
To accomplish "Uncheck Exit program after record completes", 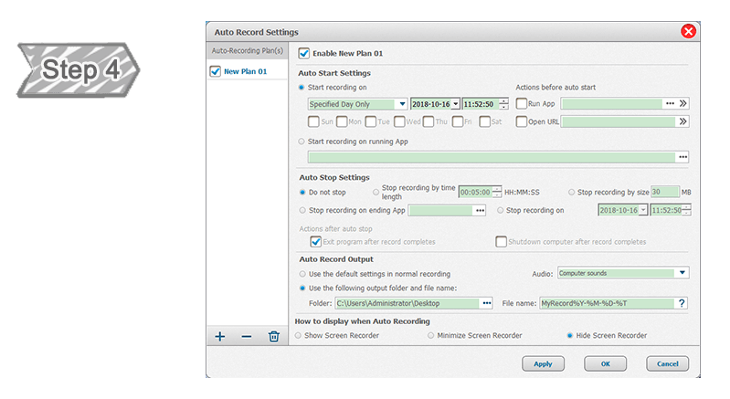I will tap(316, 242).
